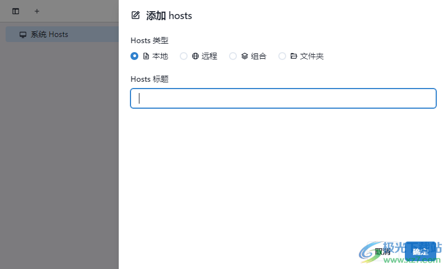Screen dimensions: 448x269
Task: Choose the 远程 hosts type radio
Action: [184, 56]
